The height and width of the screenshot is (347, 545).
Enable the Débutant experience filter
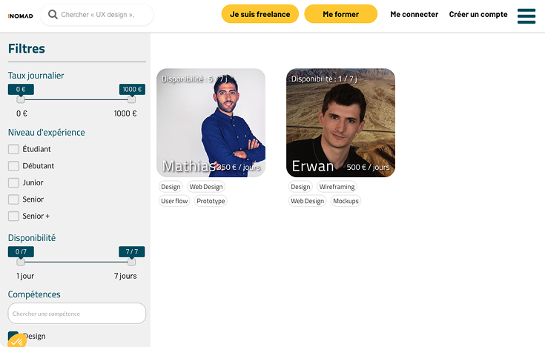[13, 166]
